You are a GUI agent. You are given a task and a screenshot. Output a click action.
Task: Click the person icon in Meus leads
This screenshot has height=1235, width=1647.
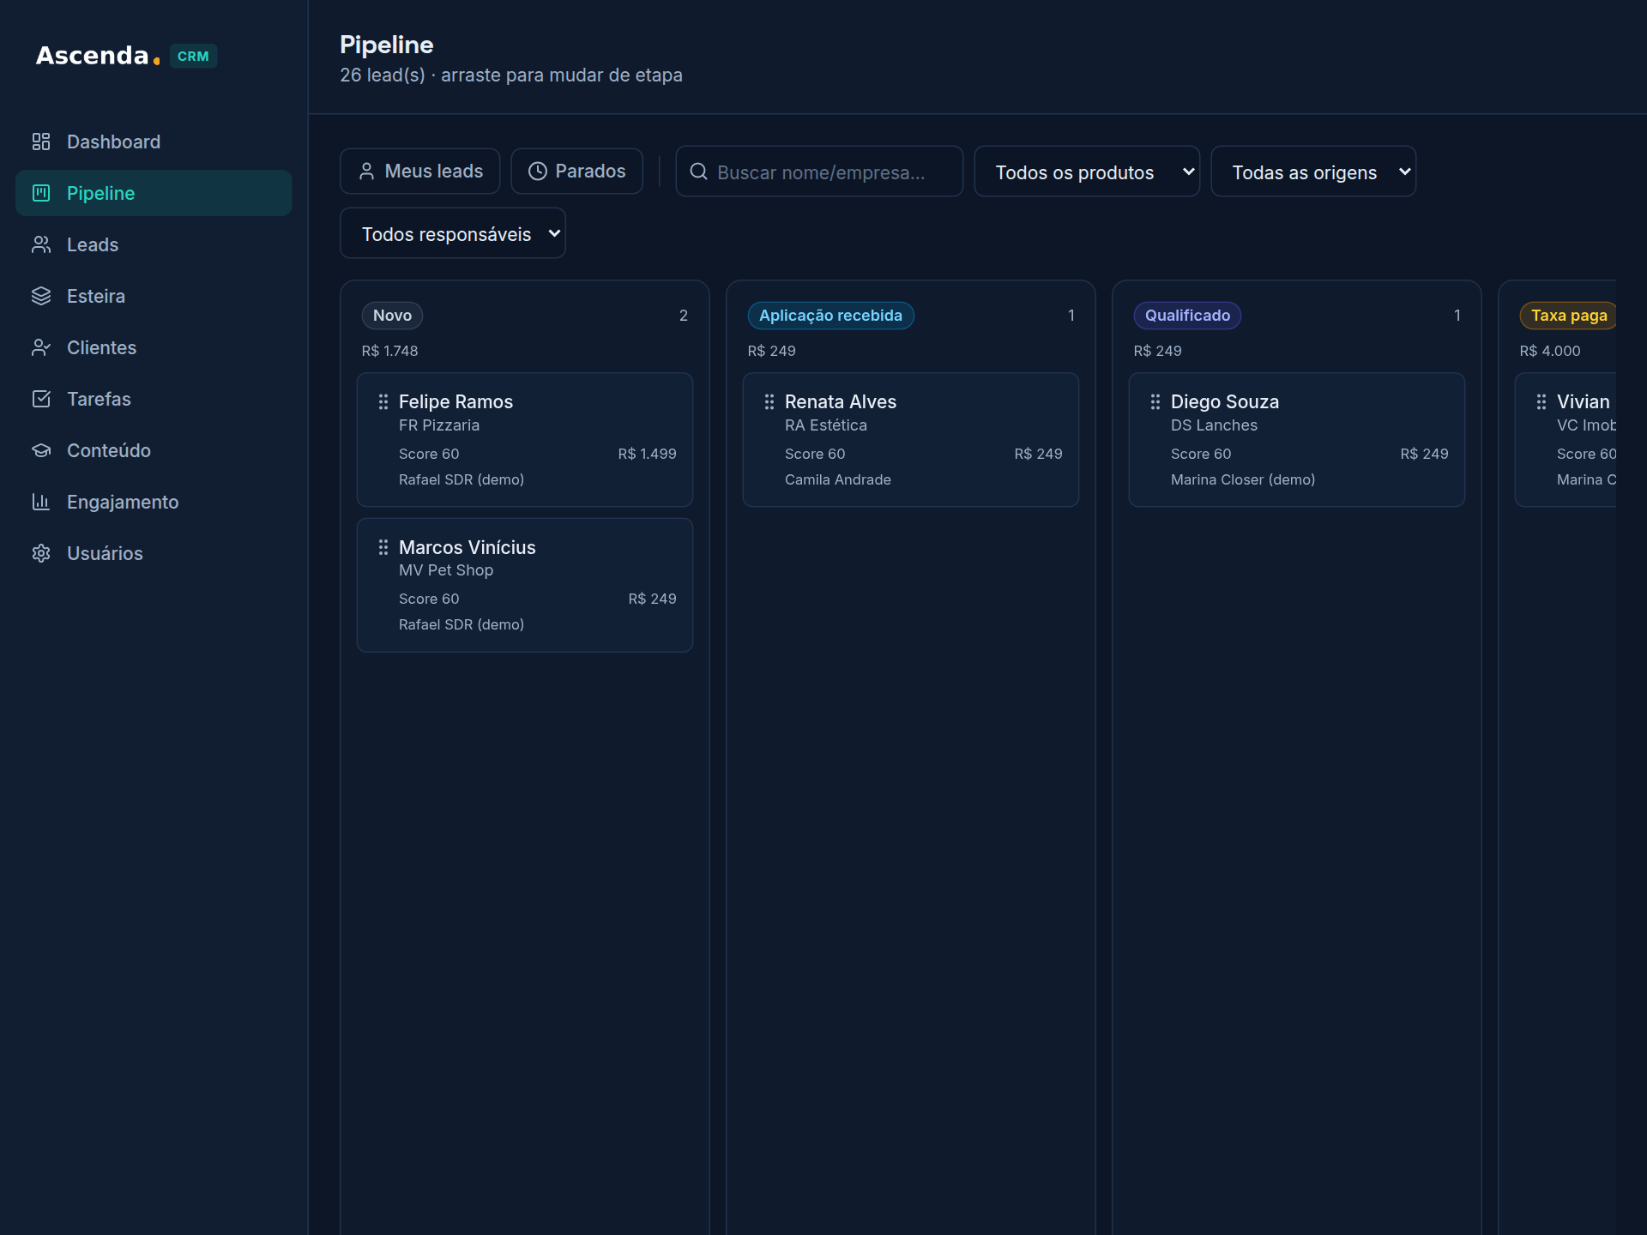coord(366,172)
